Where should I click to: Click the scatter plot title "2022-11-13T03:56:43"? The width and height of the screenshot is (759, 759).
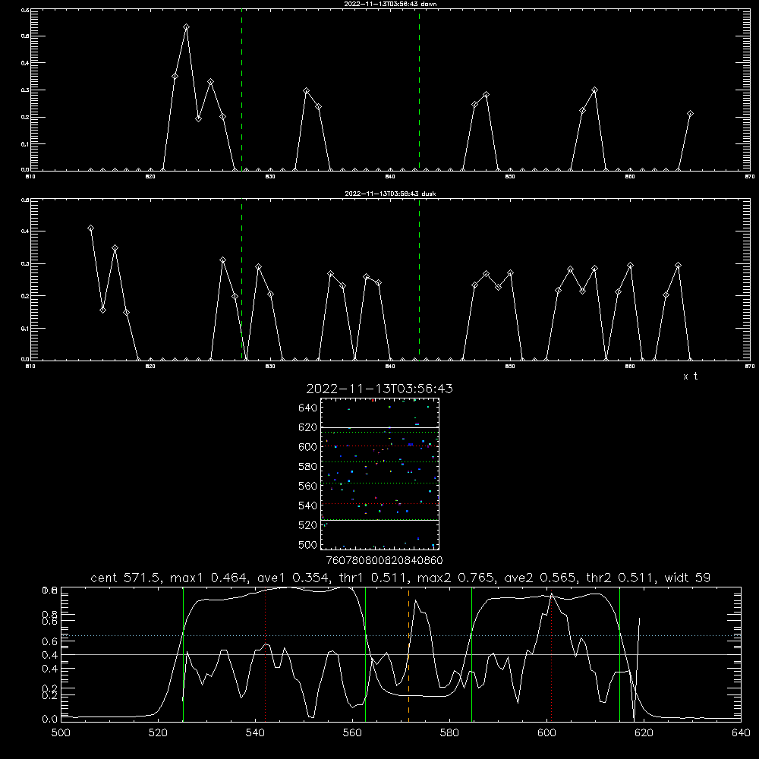(x=379, y=389)
